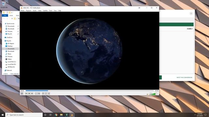Image resolution: width=209 pixels, height=117 pixels.
Task: Pause the video in VLC
Action: 22,94
